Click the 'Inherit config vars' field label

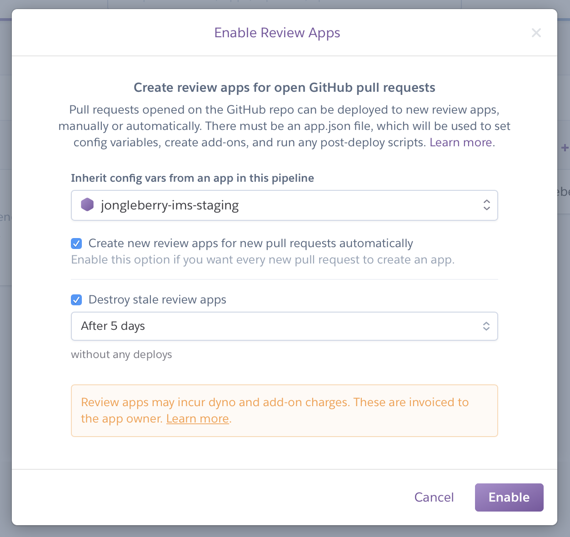[192, 178]
